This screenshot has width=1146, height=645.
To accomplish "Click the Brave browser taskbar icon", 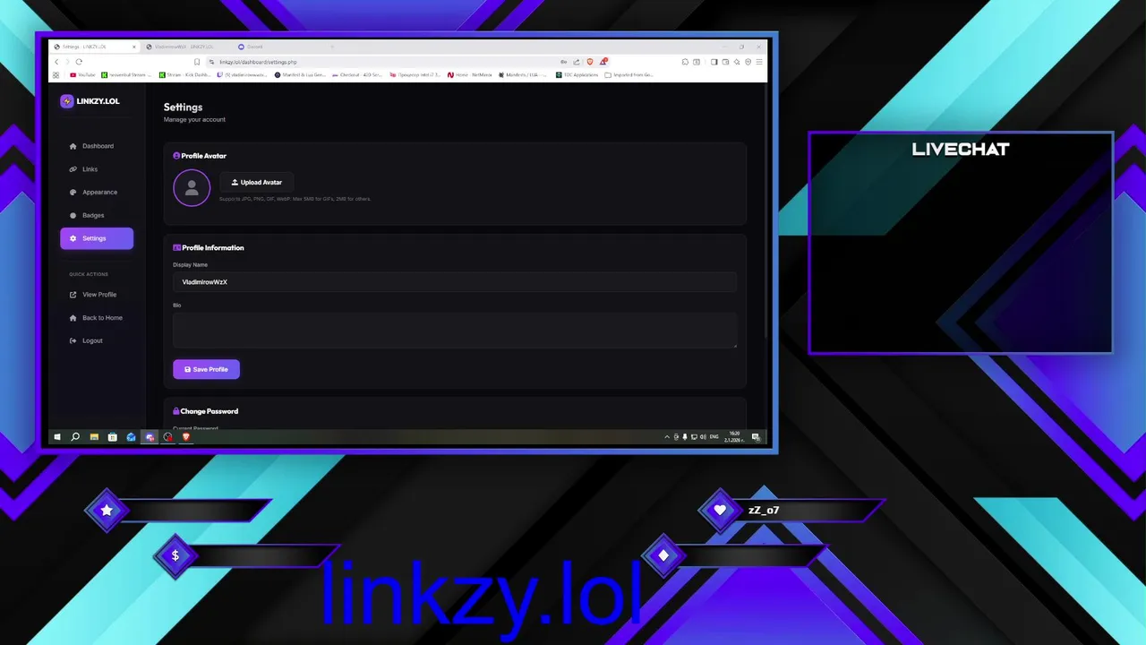I will coord(186,437).
